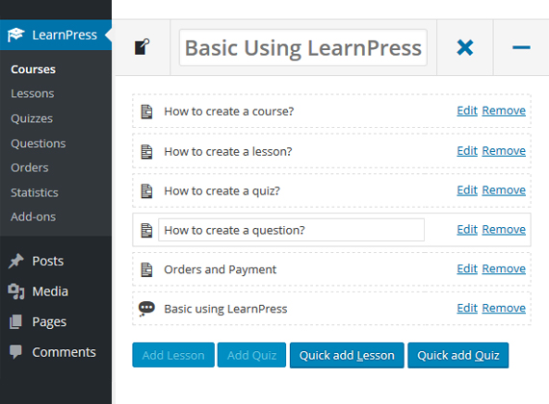Screen dimensions: 549x404
Task: Open Posts menu label
Action: coord(48,261)
